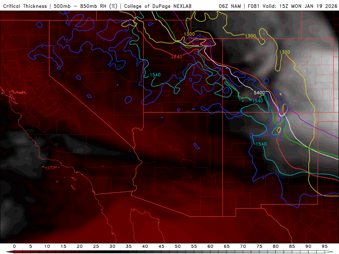
Task: Select the red '2840' contour label
Action: click(x=177, y=57)
